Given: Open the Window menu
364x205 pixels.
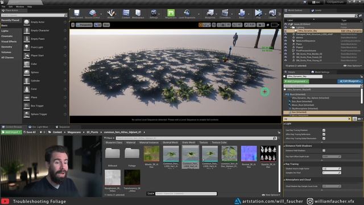Looking at the screenshot, I should pos(20,7).
